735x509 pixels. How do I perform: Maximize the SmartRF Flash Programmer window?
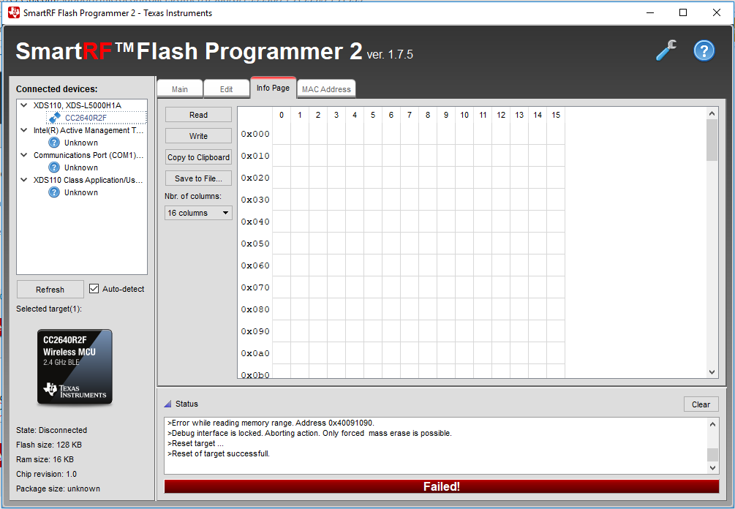point(683,12)
